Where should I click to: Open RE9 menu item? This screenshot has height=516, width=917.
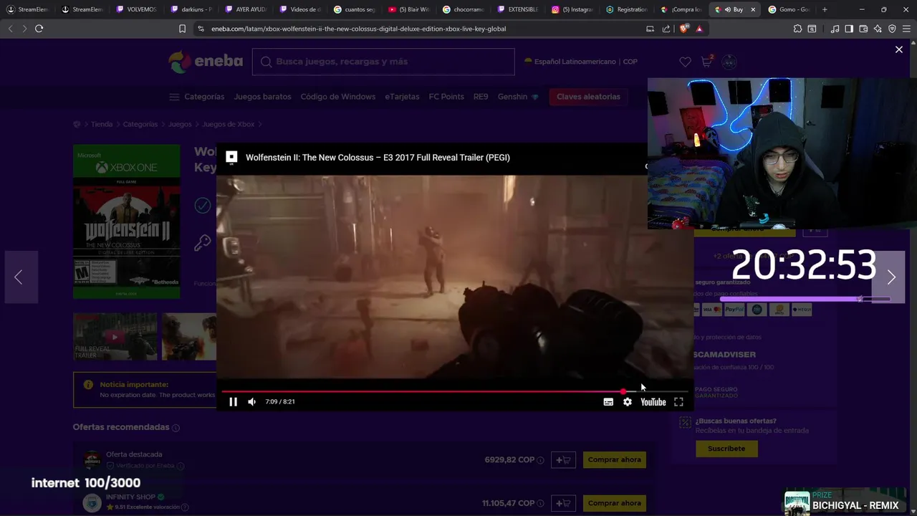coord(481,97)
